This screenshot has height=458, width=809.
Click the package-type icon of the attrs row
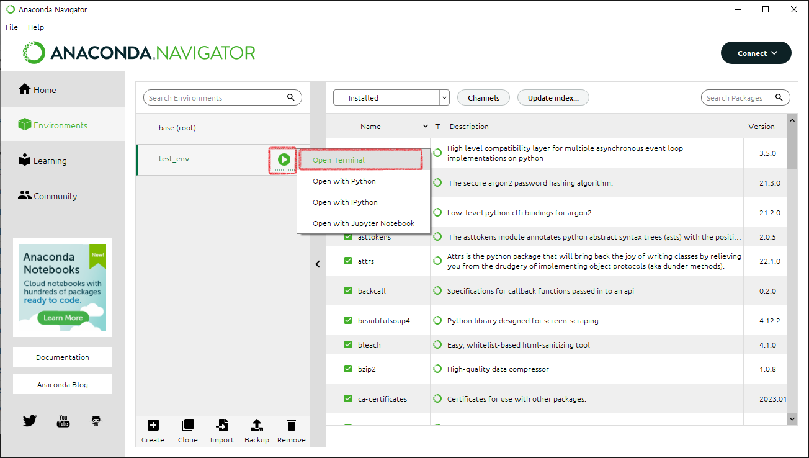pyautogui.click(x=437, y=261)
